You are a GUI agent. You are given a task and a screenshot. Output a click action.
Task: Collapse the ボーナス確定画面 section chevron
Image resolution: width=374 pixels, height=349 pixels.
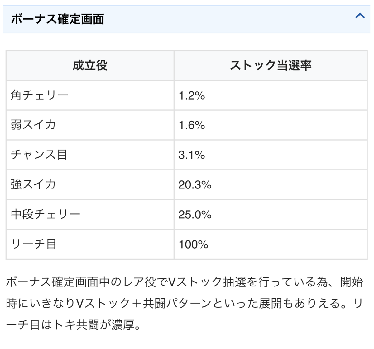(360, 16)
